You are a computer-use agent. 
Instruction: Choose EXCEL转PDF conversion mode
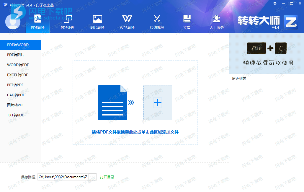pyautogui.click(x=17, y=75)
